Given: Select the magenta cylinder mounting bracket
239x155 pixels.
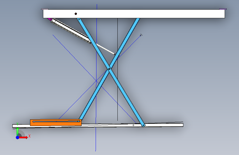Looking at the screenshot, I should point(50,19).
